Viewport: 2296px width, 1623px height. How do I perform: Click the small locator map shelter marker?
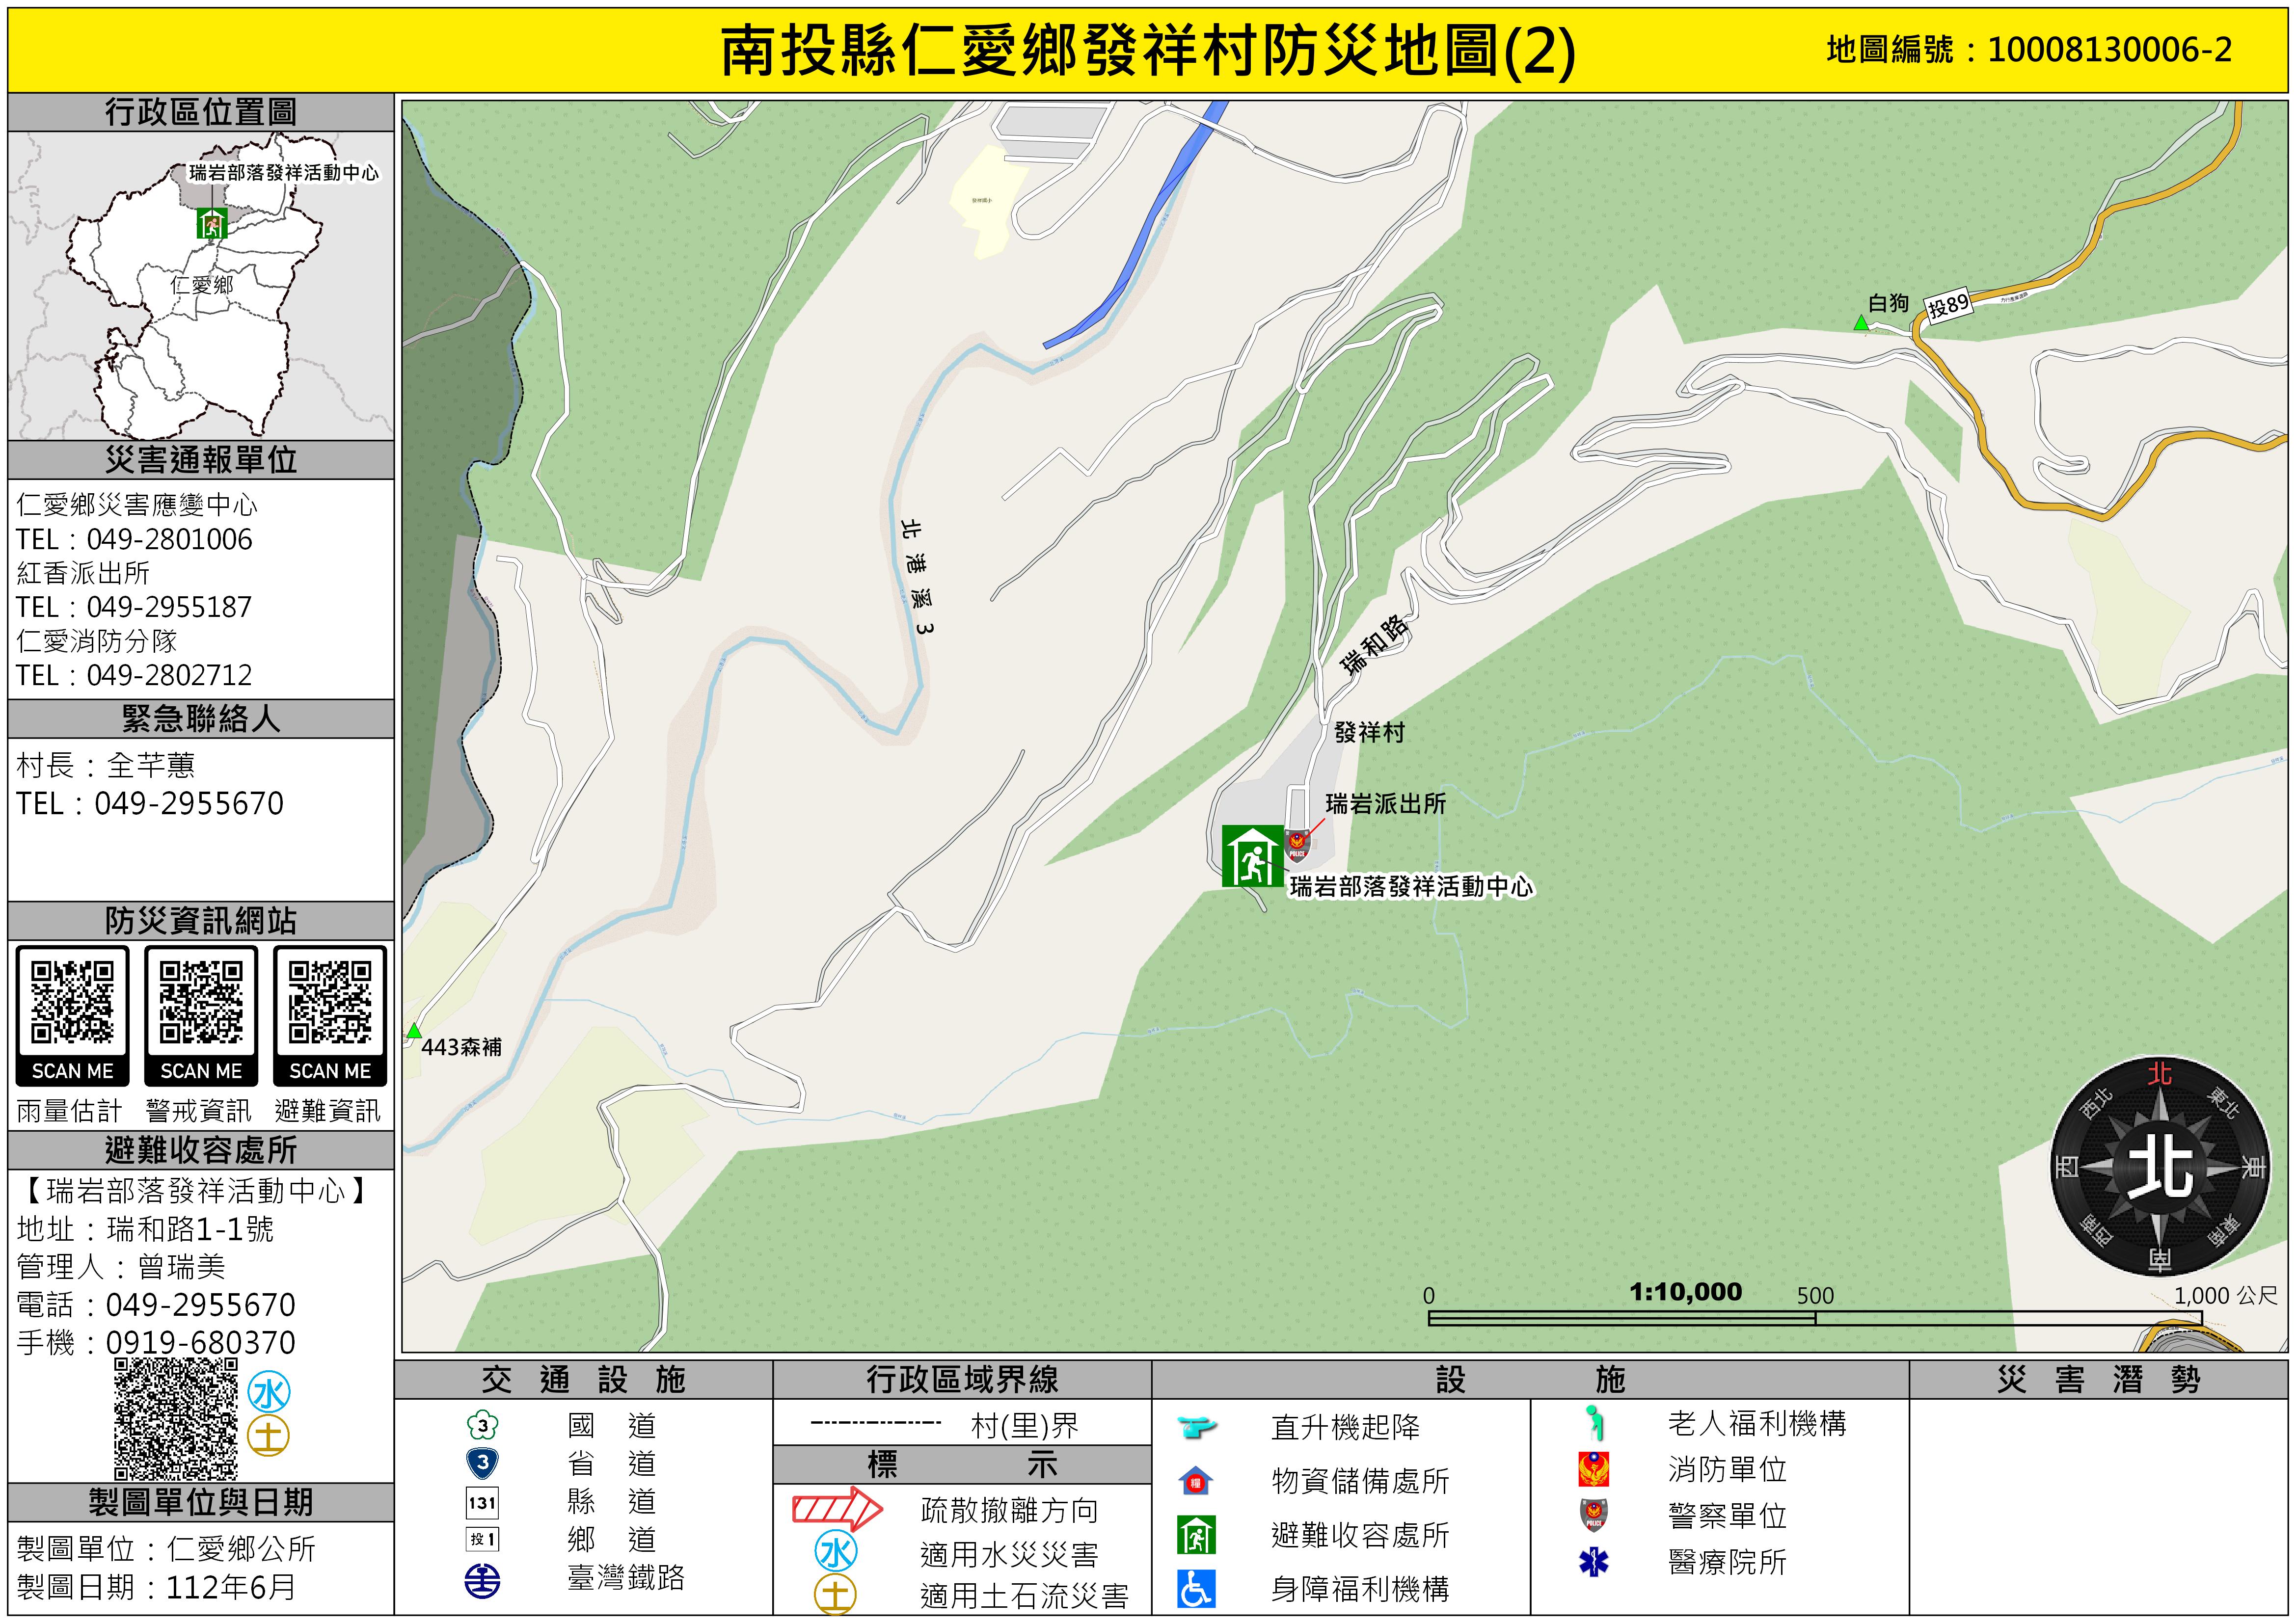tap(212, 224)
